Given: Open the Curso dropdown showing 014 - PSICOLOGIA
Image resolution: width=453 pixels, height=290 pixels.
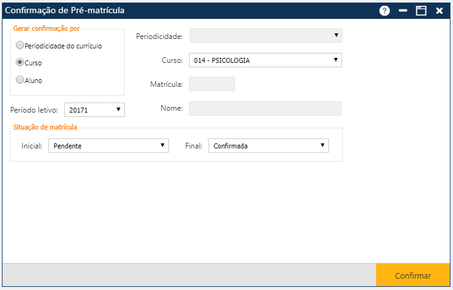Looking at the screenshot, I should (265, 60).
